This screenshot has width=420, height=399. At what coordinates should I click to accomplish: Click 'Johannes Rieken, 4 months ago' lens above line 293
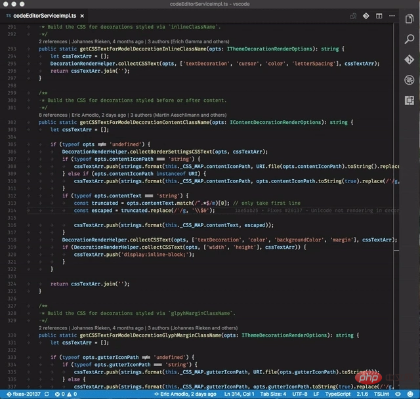pyautogui.click(x=108, y=41)
